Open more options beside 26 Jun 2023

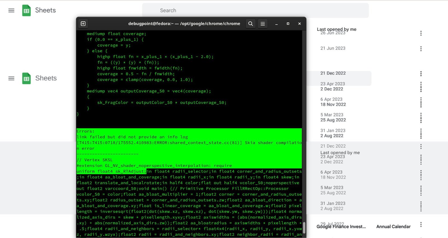(421, 33)
